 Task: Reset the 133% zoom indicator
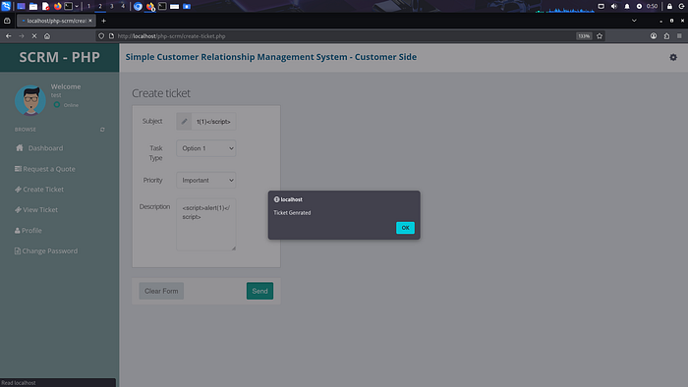click(584, 36)
